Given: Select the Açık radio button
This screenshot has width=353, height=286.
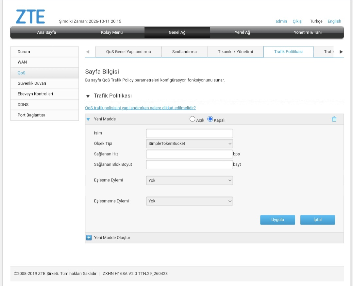Looking at the screenshot, I should pos(192,119).
